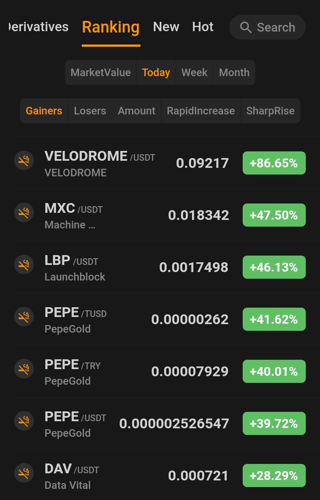Show the RapidIncrease ranking
Screen dimensions: 320x500
(201, 111)
